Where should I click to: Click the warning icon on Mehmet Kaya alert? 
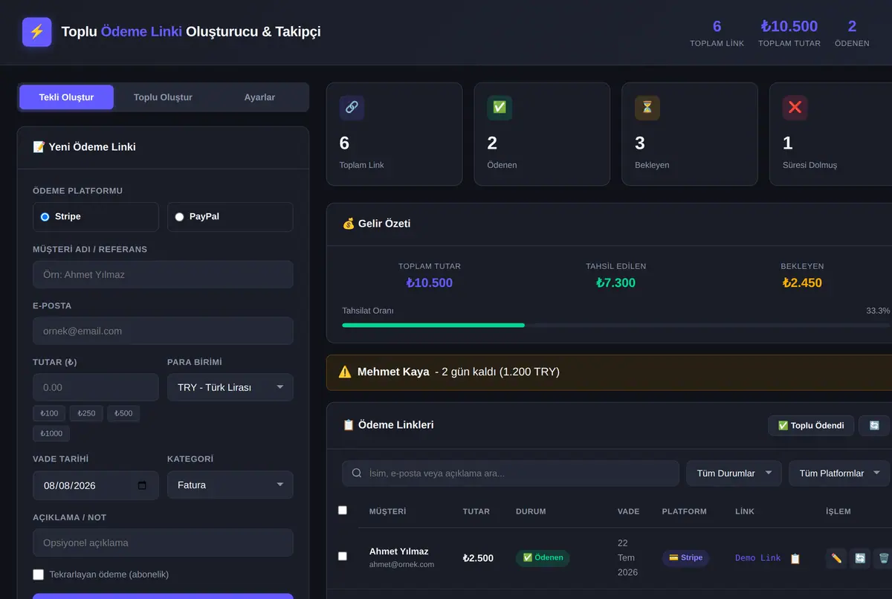[345, 372]
